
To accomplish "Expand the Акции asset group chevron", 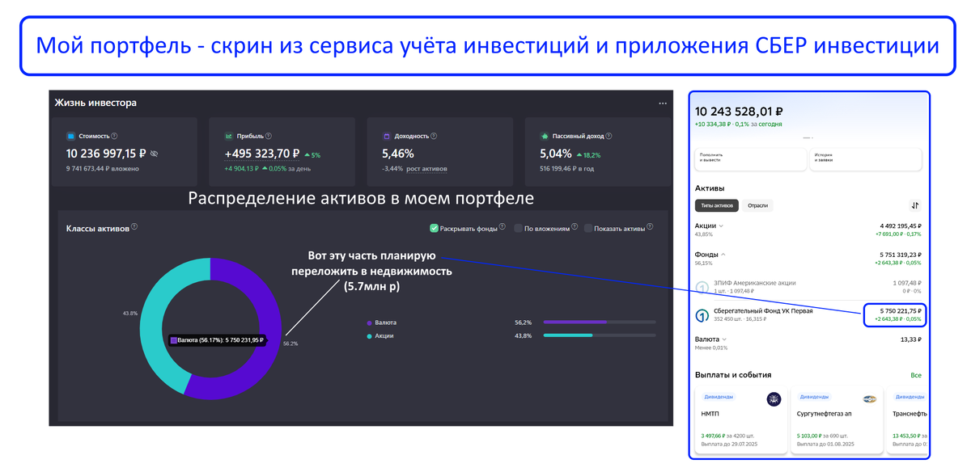I will [722, 226].
